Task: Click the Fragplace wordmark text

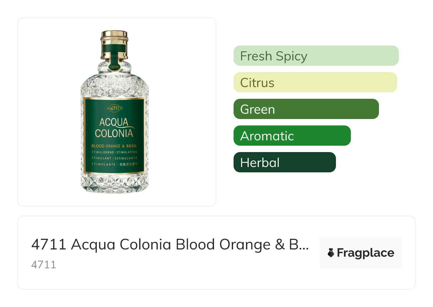Action: click(365, 253)
